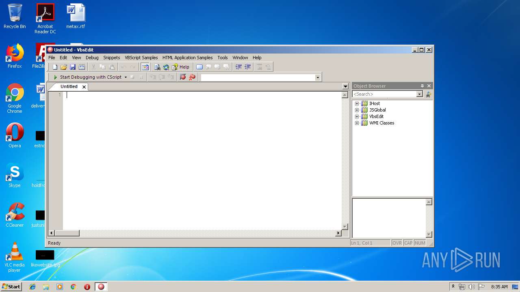Expand the WMI Classes tree node
This screenshot has width=520, height=292.
tap(357, 123)
